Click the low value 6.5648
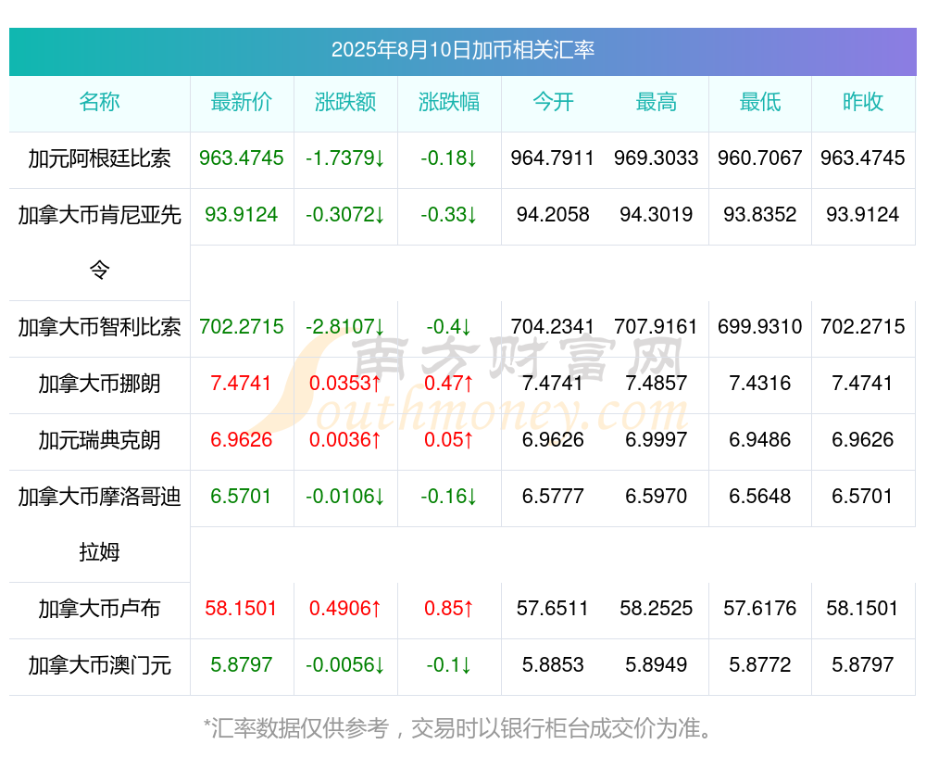 click(x=760, y=497)
